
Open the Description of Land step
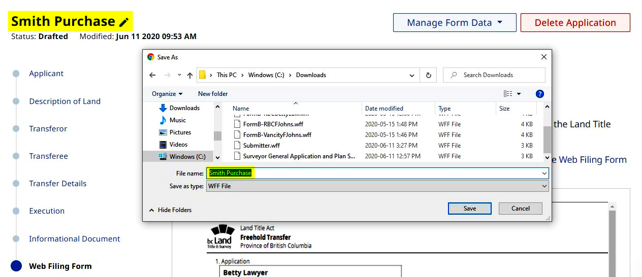coord(65,101)
